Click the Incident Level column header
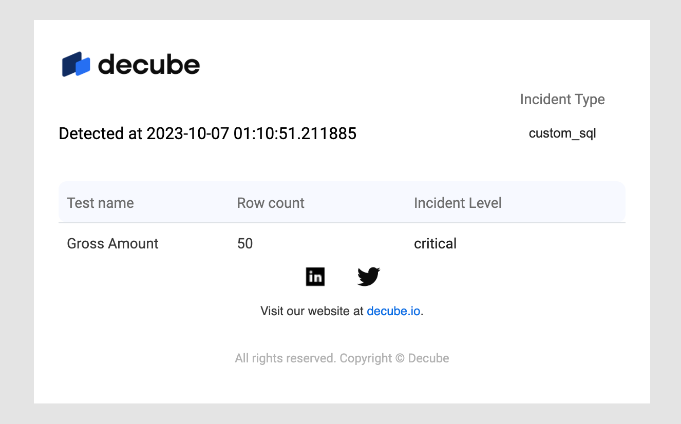Screen dimensions: 681x424 click(458, 203)
